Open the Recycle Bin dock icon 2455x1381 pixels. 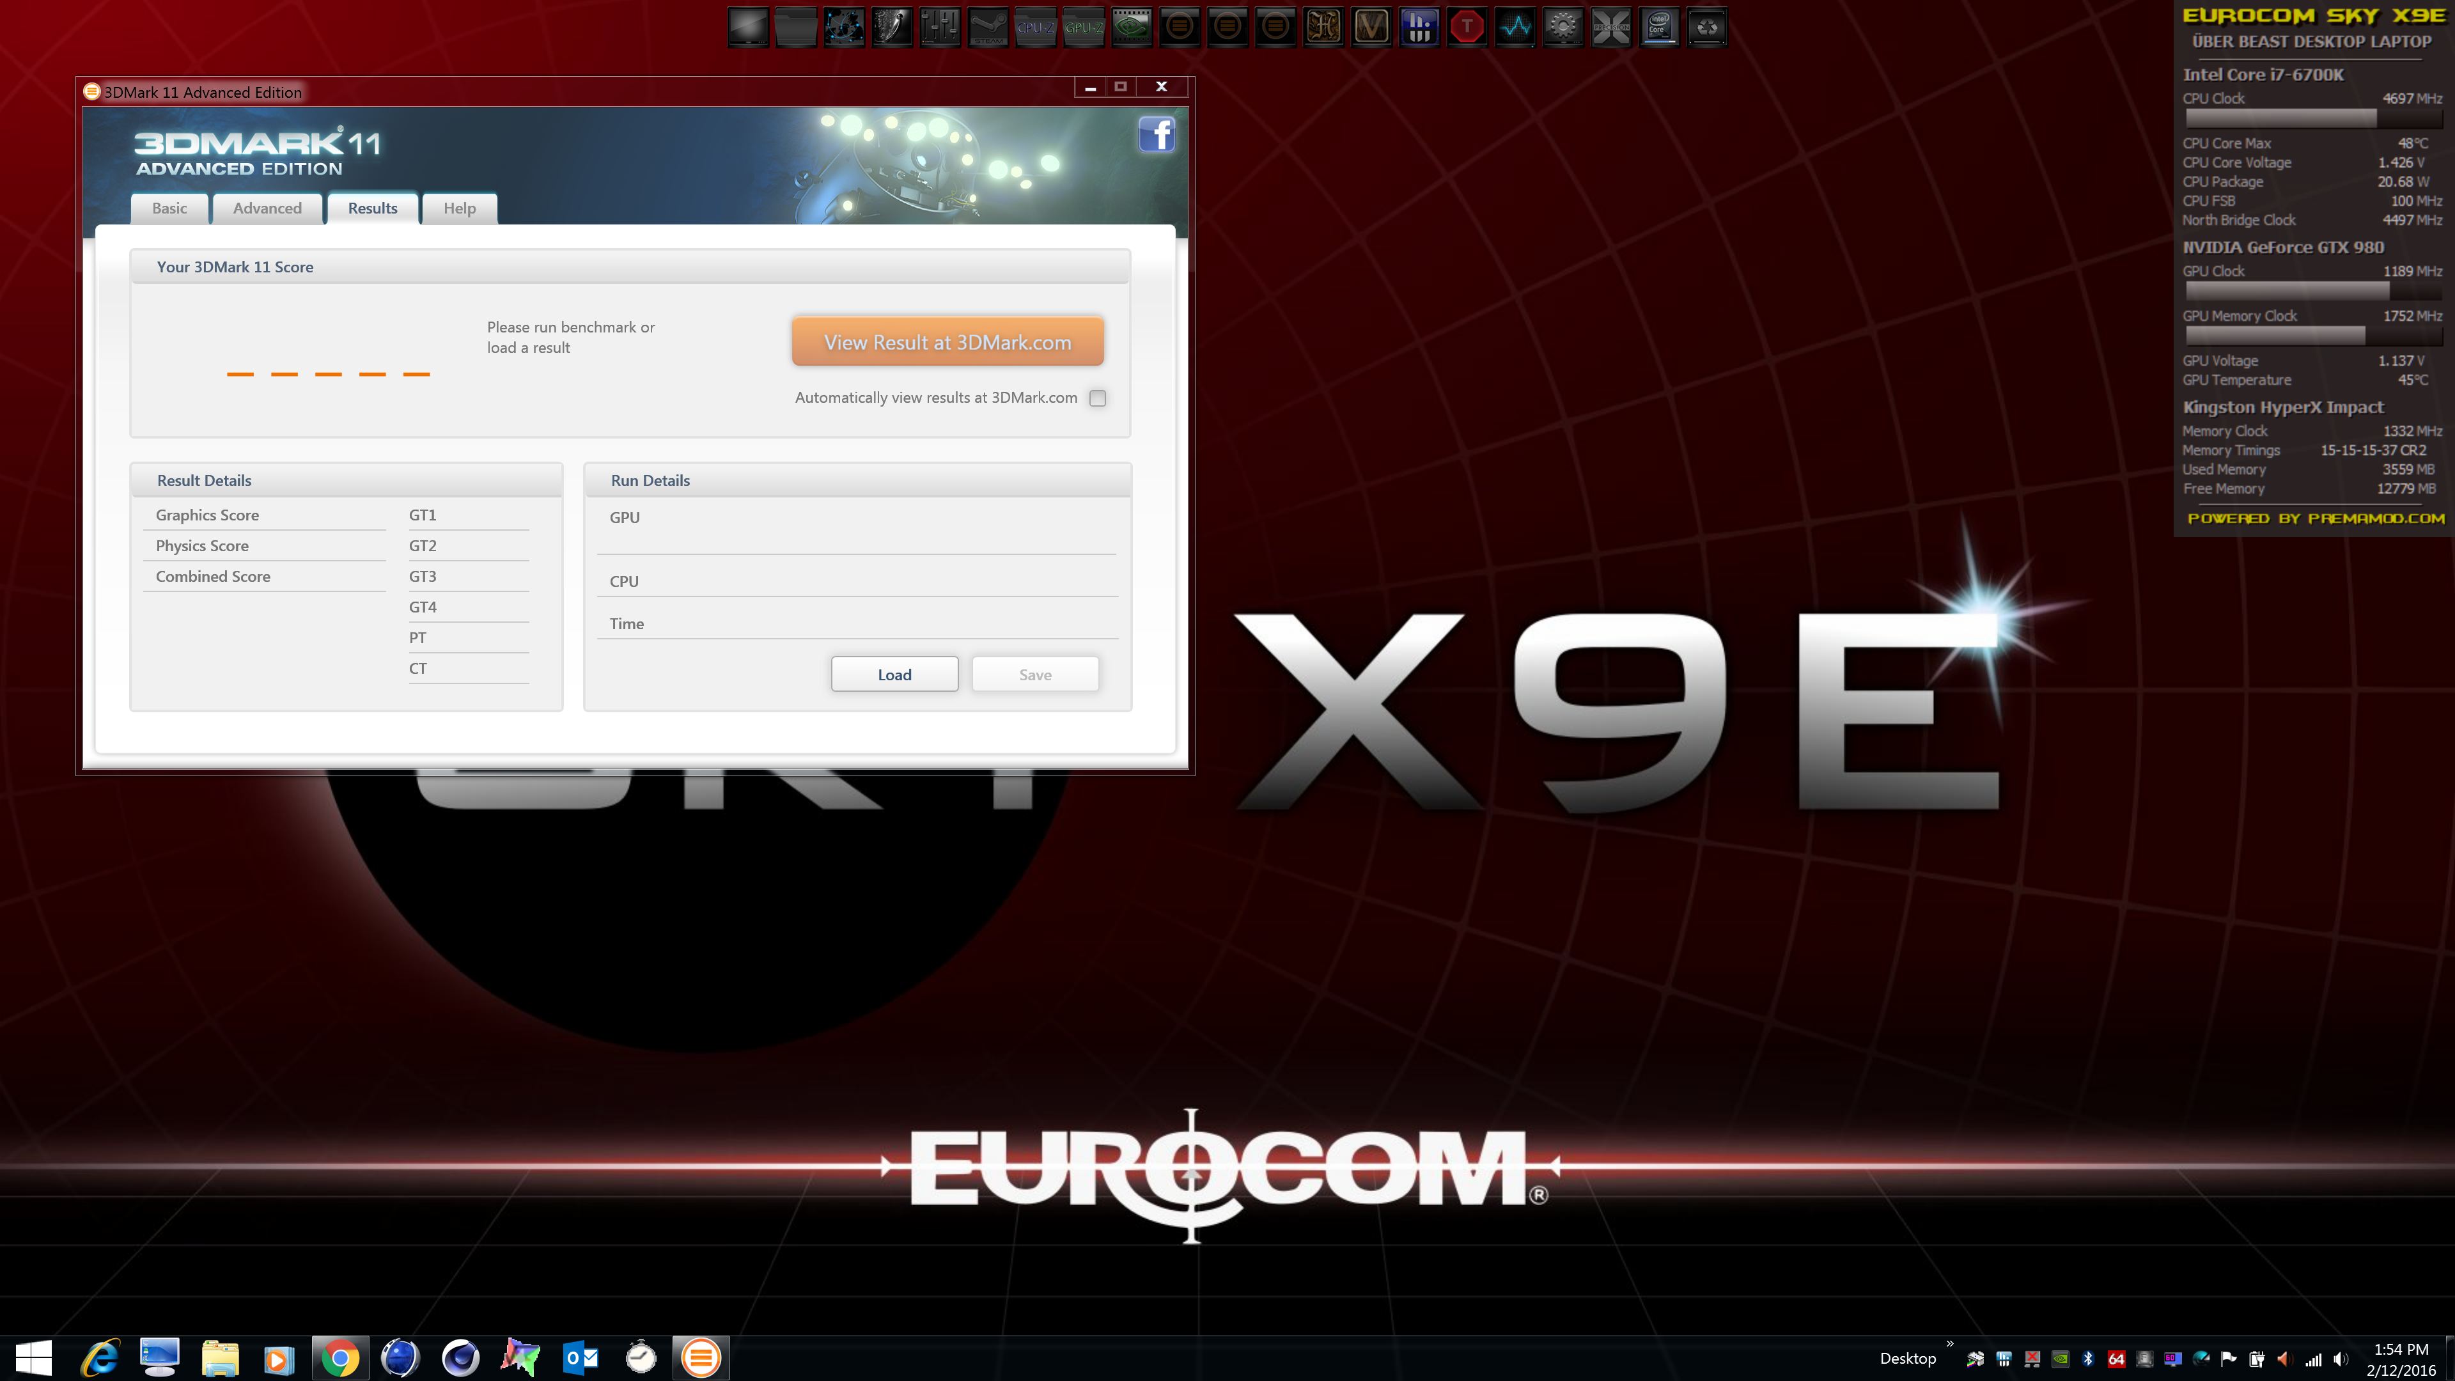click(1707, 27)
